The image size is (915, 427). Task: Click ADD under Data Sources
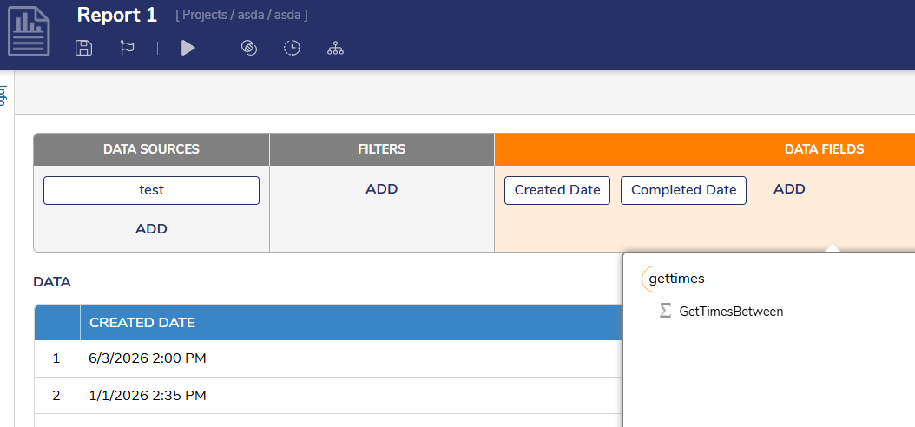(151, 228)
